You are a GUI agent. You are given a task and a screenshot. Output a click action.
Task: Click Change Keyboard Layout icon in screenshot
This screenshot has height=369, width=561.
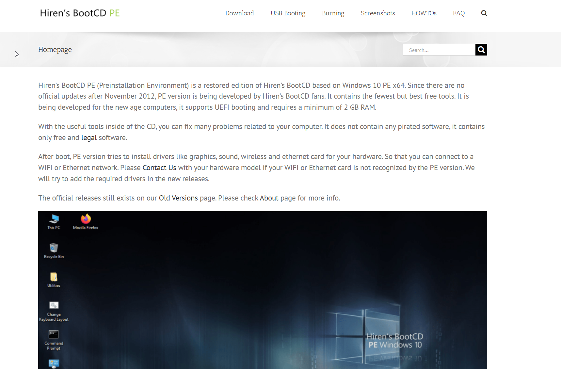[54, 312]
